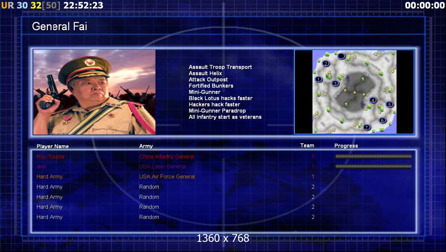Select start position marker 3 on minimap
The height and width of the screenshot is (252, 446).
pos(336,83)
